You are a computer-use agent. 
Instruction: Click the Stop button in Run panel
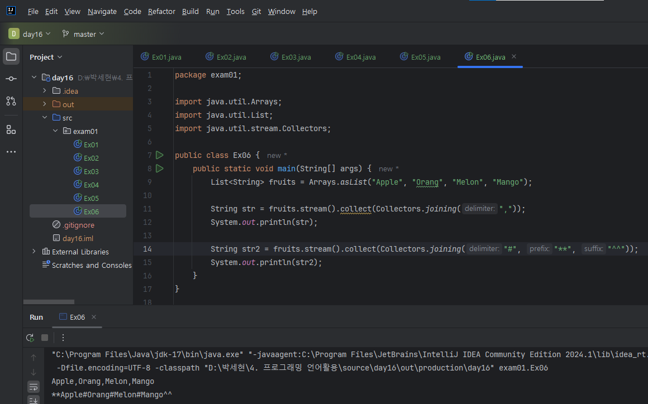coord(45,338)
